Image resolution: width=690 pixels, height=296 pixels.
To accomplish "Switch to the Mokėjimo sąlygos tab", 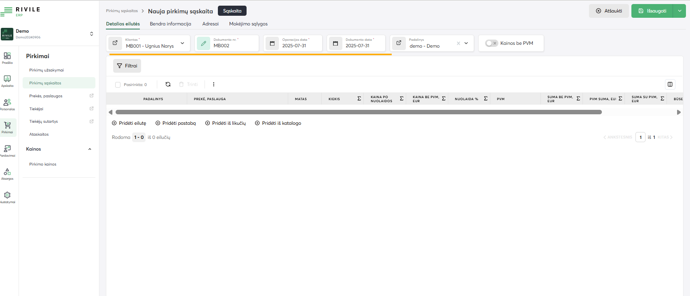I will pos(248,24).
